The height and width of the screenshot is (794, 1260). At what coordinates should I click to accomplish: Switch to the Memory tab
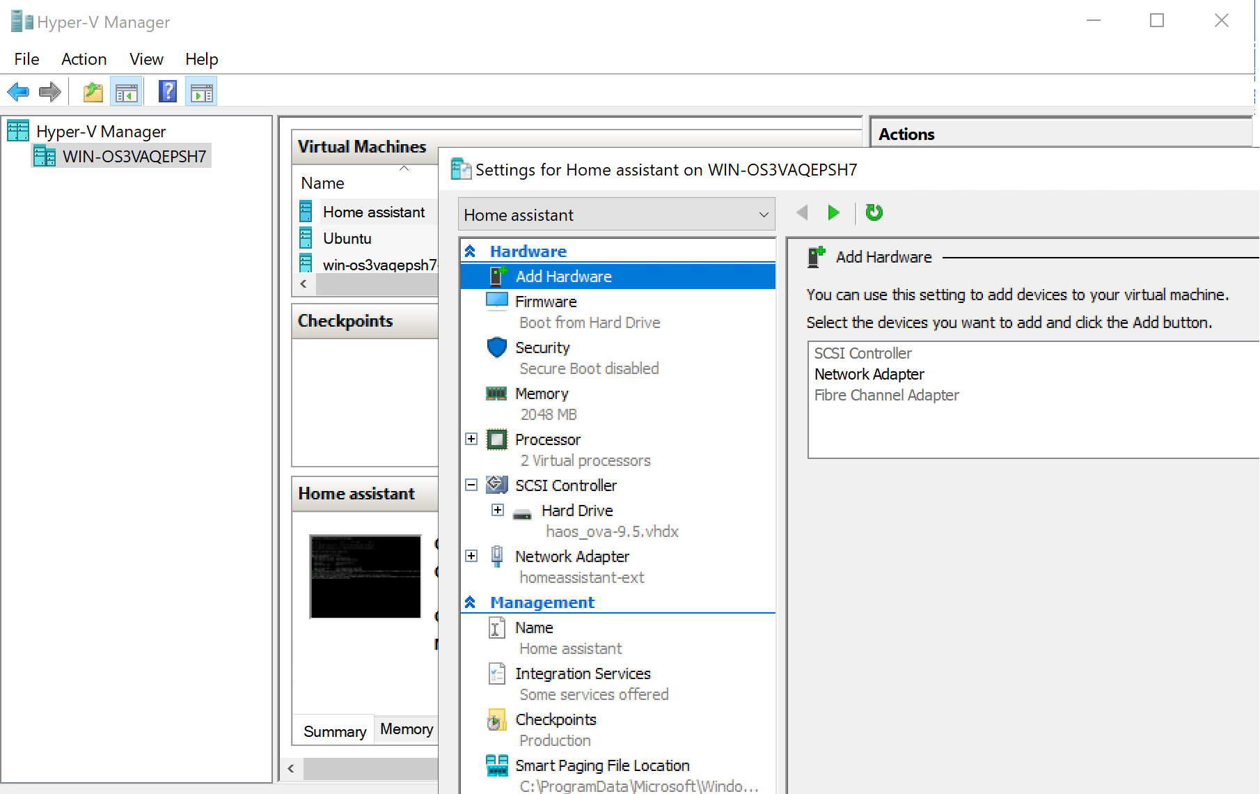click(x=407, y=729)
